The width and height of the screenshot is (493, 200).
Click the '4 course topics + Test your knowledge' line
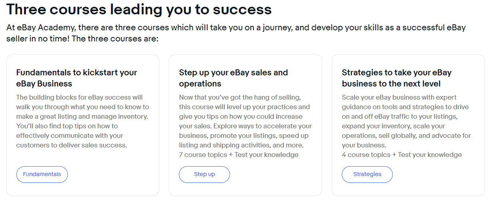pos(402,155)
